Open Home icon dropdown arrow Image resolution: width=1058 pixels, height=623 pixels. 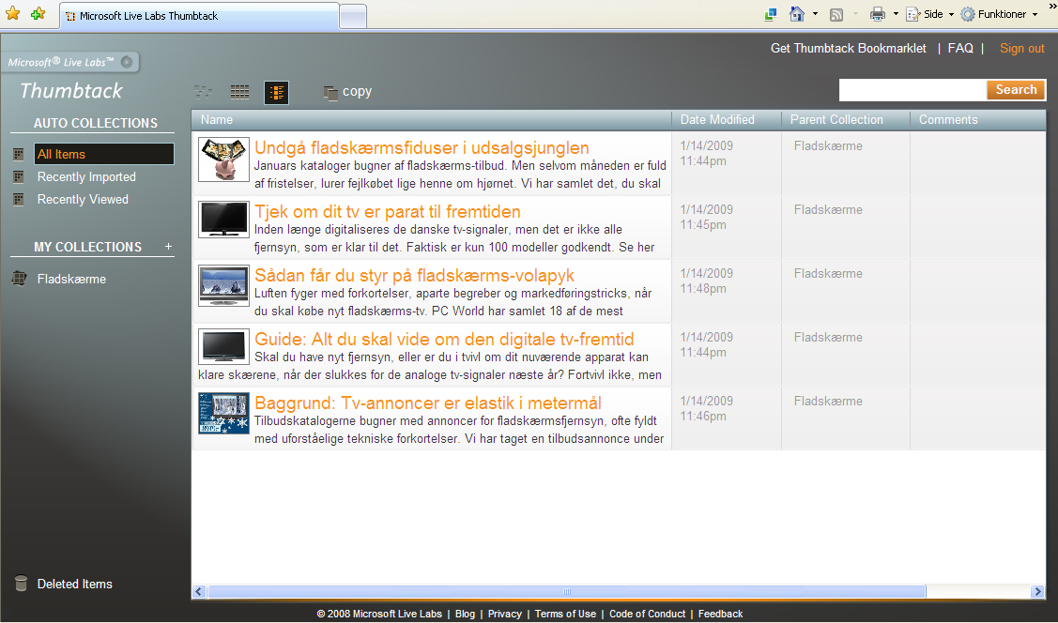click(815, 14)
